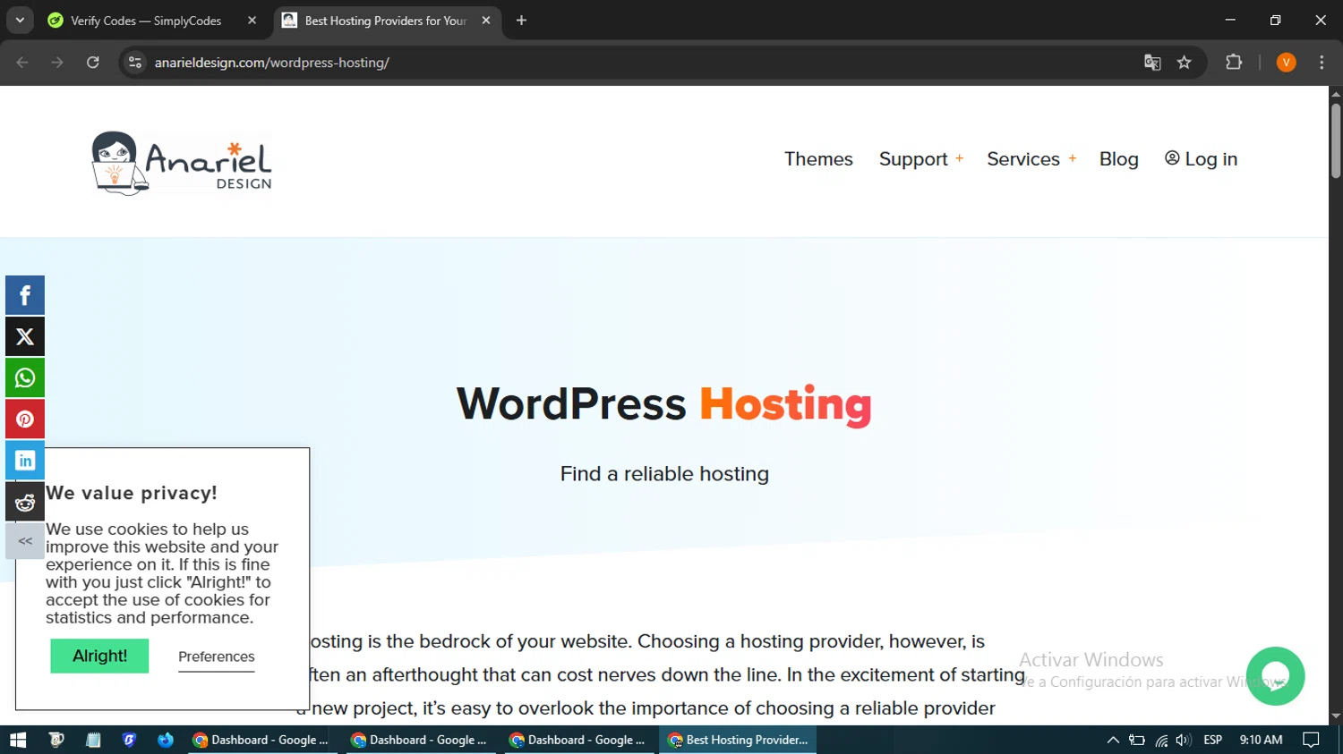Click the Log in link
This screenshot has height=754, width=1343.
coord(1201,159)
